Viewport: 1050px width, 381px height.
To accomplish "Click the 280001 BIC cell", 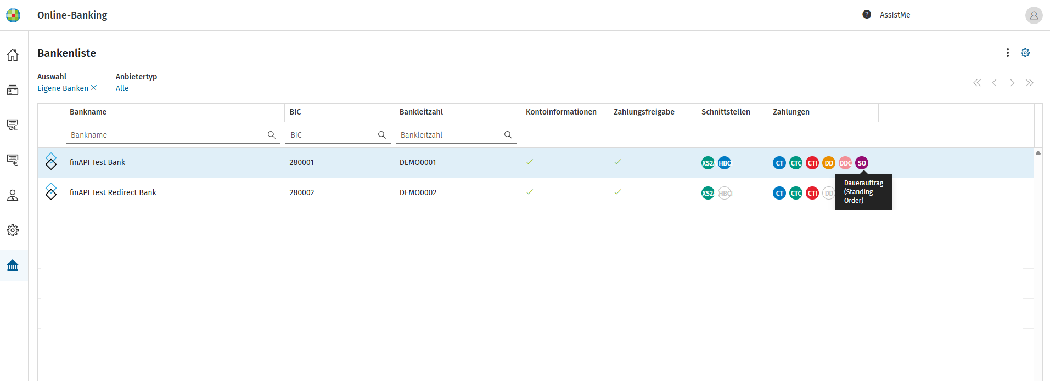I will pos(301,162).
